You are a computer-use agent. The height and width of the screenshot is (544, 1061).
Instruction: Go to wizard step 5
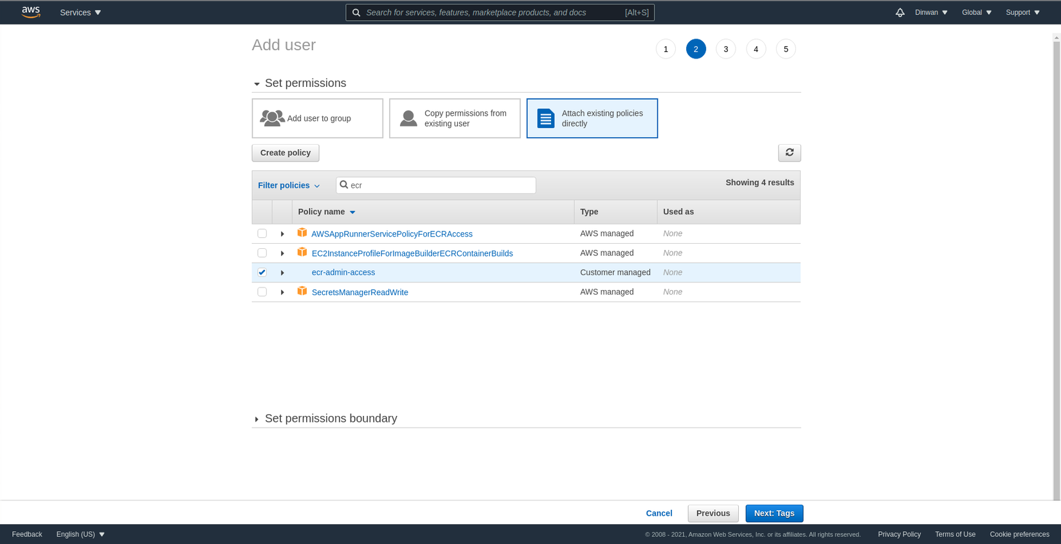[786, 49]
